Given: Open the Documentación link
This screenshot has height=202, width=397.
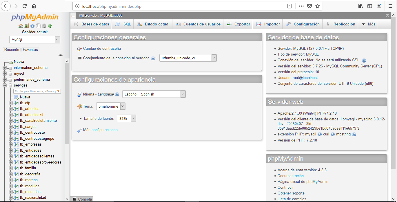Looking at the screenshot, I should (291, 176).
